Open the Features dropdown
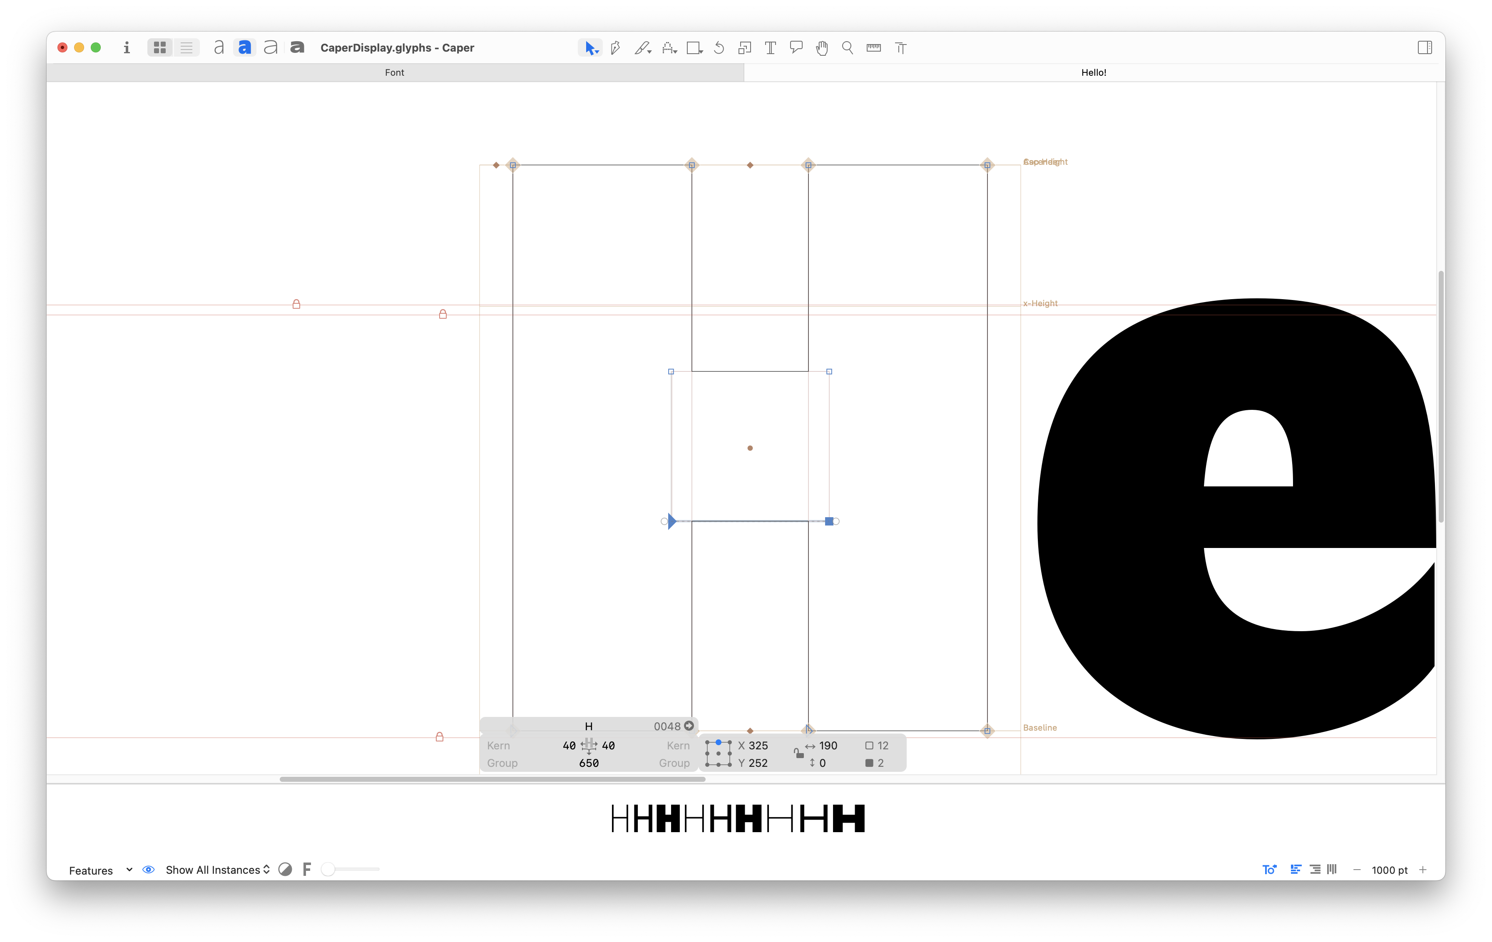 point(100,870)
